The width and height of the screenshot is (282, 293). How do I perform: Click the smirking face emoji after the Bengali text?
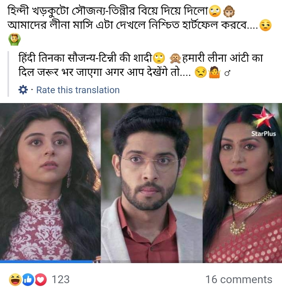coord(266,25)
